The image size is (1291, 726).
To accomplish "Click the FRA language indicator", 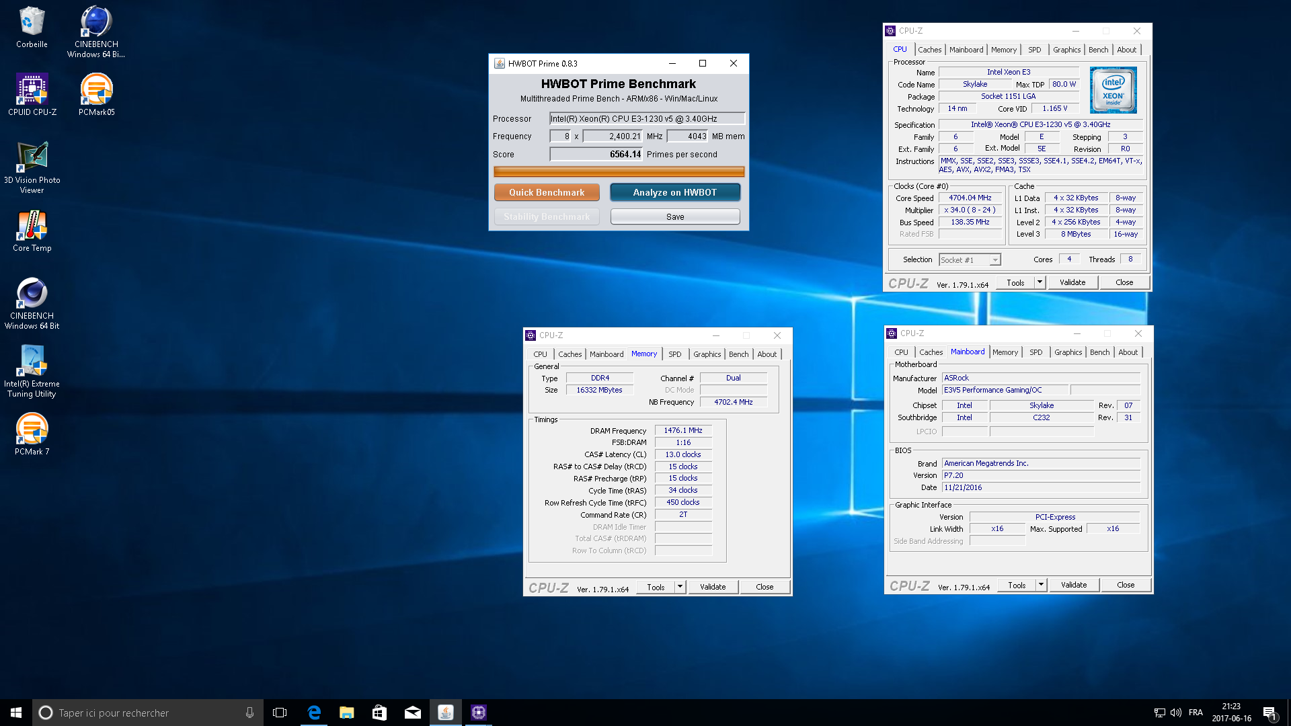I will click(1196, 713).
